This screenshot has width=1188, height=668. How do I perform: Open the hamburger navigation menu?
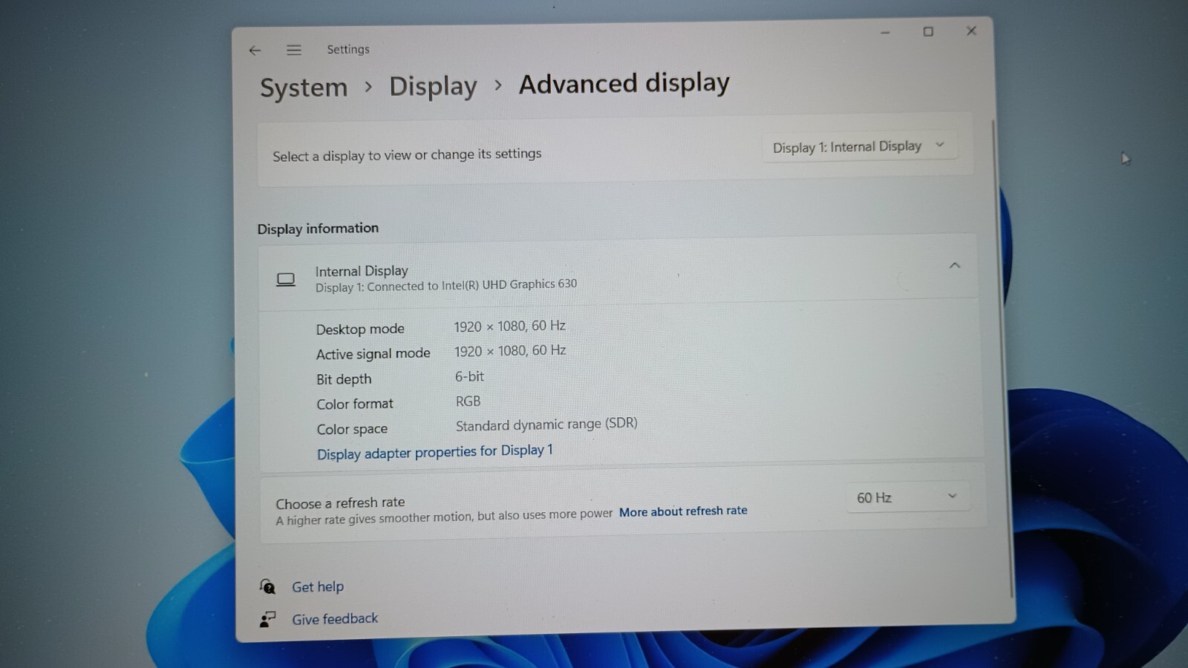pos(294,50)
